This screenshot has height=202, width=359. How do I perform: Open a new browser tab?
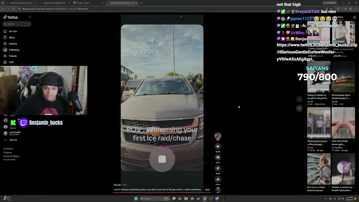point(141,3)
